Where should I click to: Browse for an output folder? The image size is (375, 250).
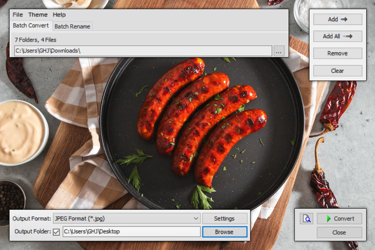[x=224, y=232]
